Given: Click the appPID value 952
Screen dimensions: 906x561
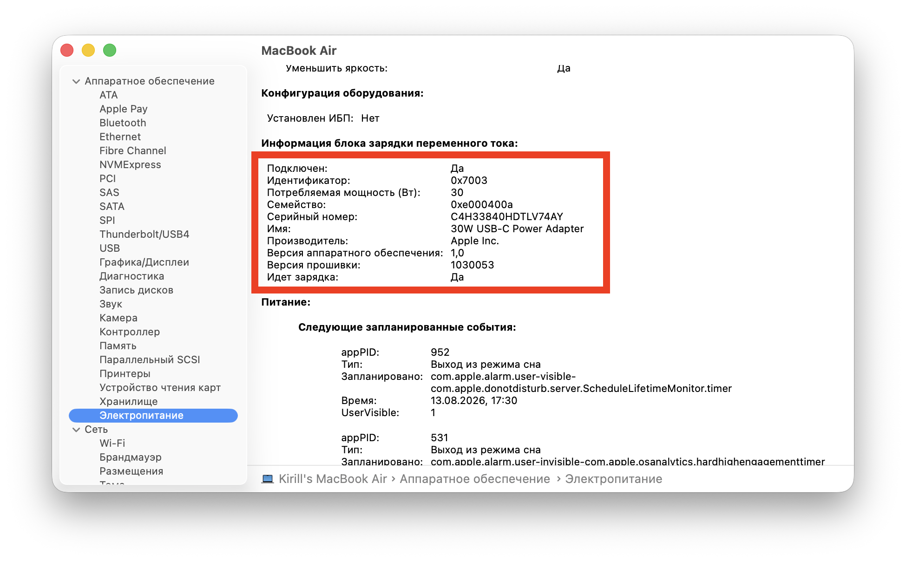Looking at the screenshot, I should click(x=440, y=352).
